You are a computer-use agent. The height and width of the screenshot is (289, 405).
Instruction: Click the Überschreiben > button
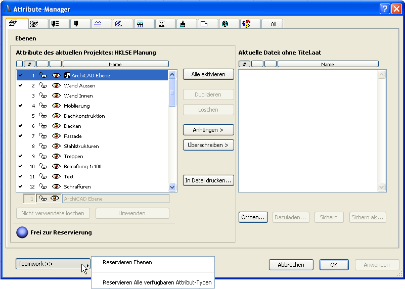[208, 145]
